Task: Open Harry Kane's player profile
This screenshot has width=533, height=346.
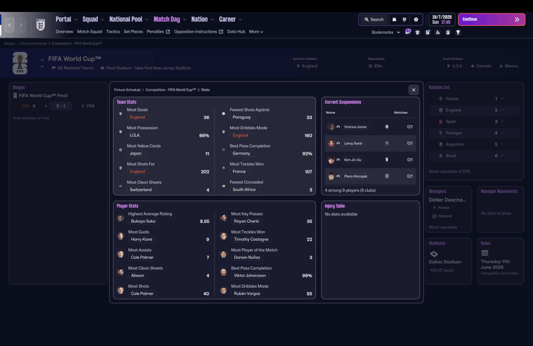Action: 141,240
